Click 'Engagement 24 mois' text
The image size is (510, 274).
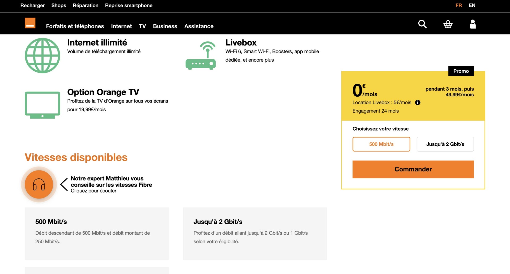tap(376, 111)
